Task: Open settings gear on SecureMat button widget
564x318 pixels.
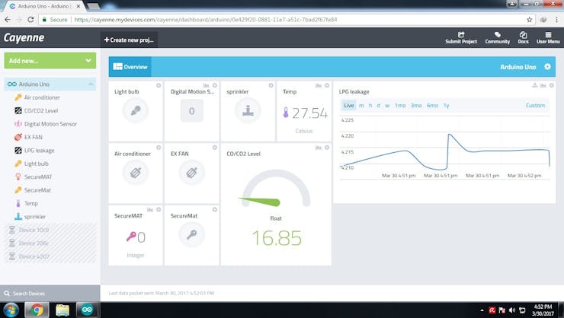Action: (x=215, y=210)
